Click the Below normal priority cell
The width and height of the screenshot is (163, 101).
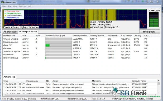coord(113,45)
